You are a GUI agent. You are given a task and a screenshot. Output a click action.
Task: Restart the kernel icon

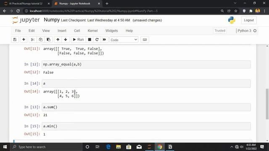point(97,39)
